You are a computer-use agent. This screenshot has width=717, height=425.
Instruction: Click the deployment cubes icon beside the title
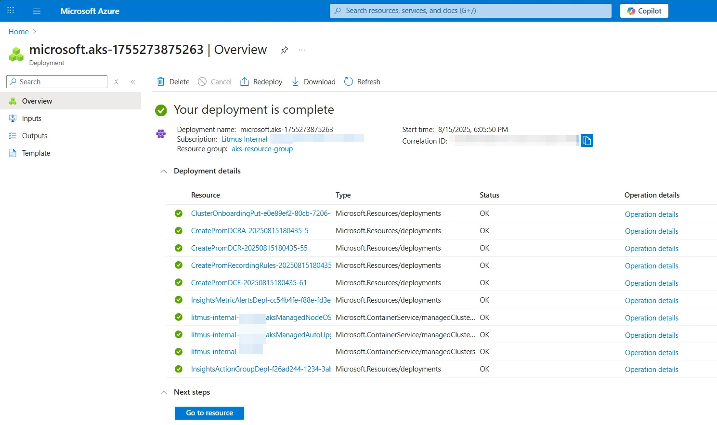[x=16, y=54]
